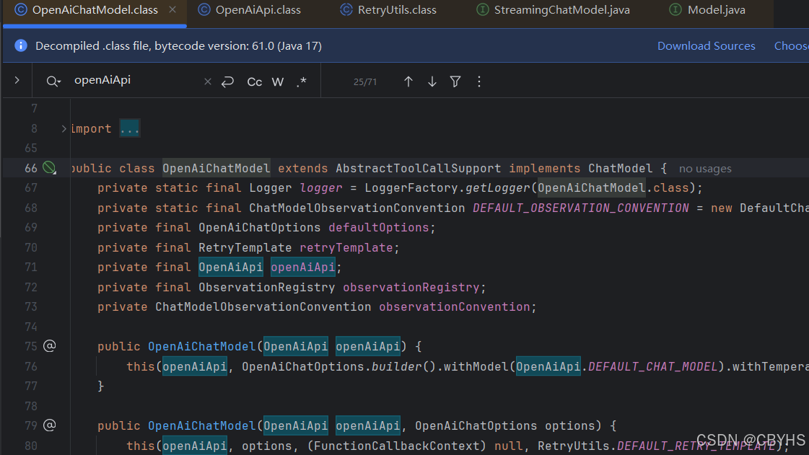
Task: Click the 'no usages' hint
Action: pyautogui.click(x=705, y=169)
